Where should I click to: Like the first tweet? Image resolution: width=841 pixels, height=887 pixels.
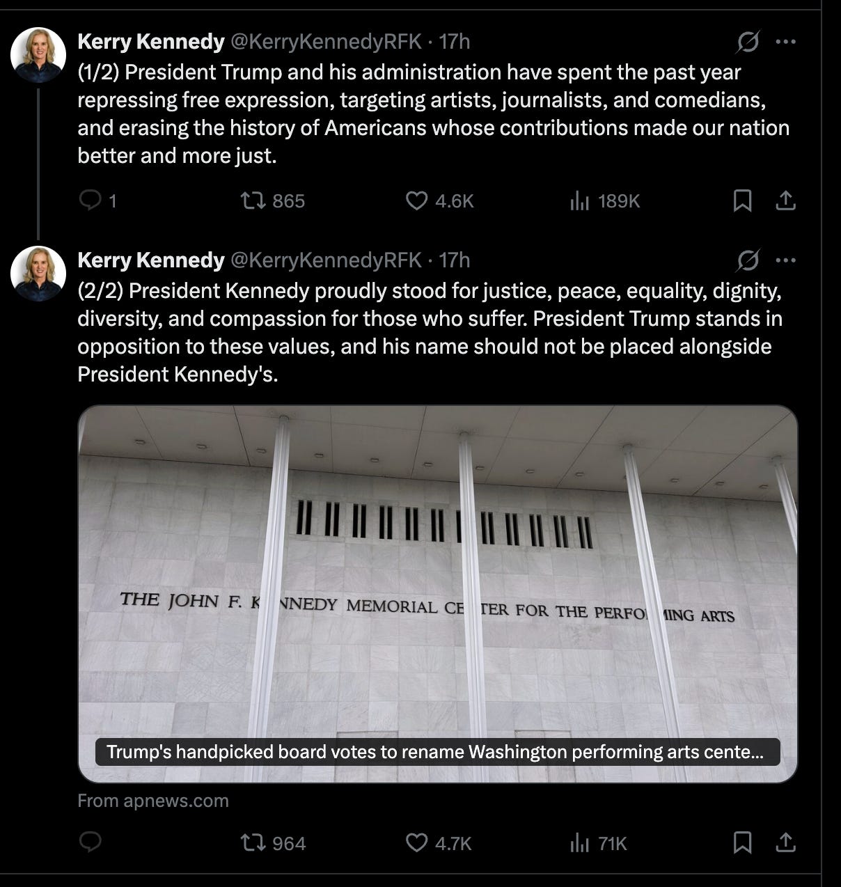(416, 201)
